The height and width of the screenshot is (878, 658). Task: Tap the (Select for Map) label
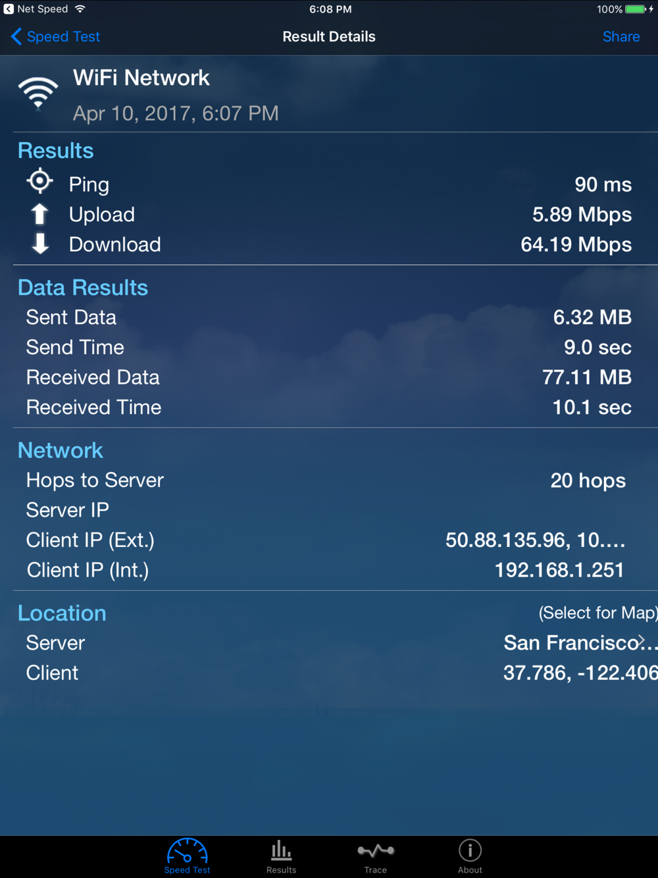pos(597,613)
